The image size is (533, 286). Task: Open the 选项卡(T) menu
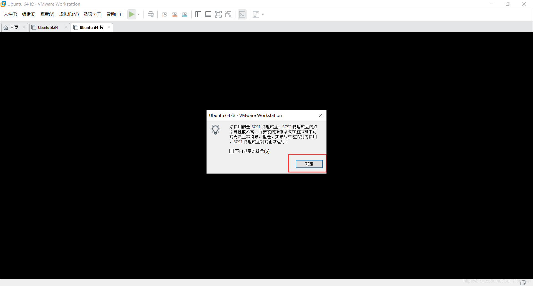tap(93, 14)
